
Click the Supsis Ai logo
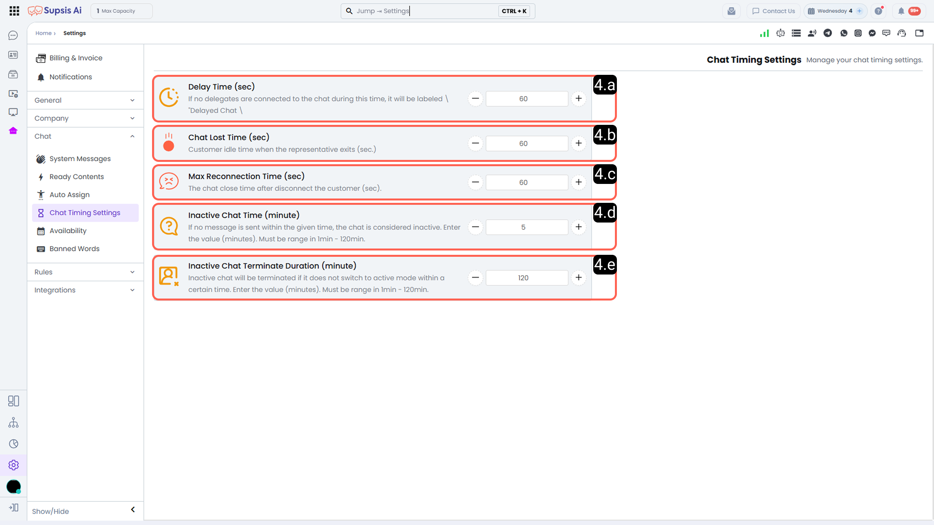click(55, 11)
